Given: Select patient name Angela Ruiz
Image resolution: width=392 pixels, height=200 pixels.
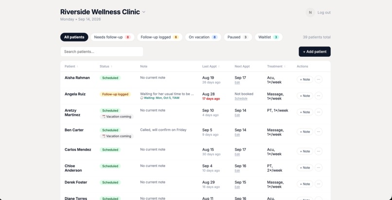Looking at the screenshot, I should [75, 94].
